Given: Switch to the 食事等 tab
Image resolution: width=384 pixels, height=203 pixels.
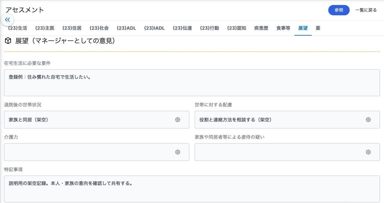Looking at the screenshot, I should pos(283,28).
